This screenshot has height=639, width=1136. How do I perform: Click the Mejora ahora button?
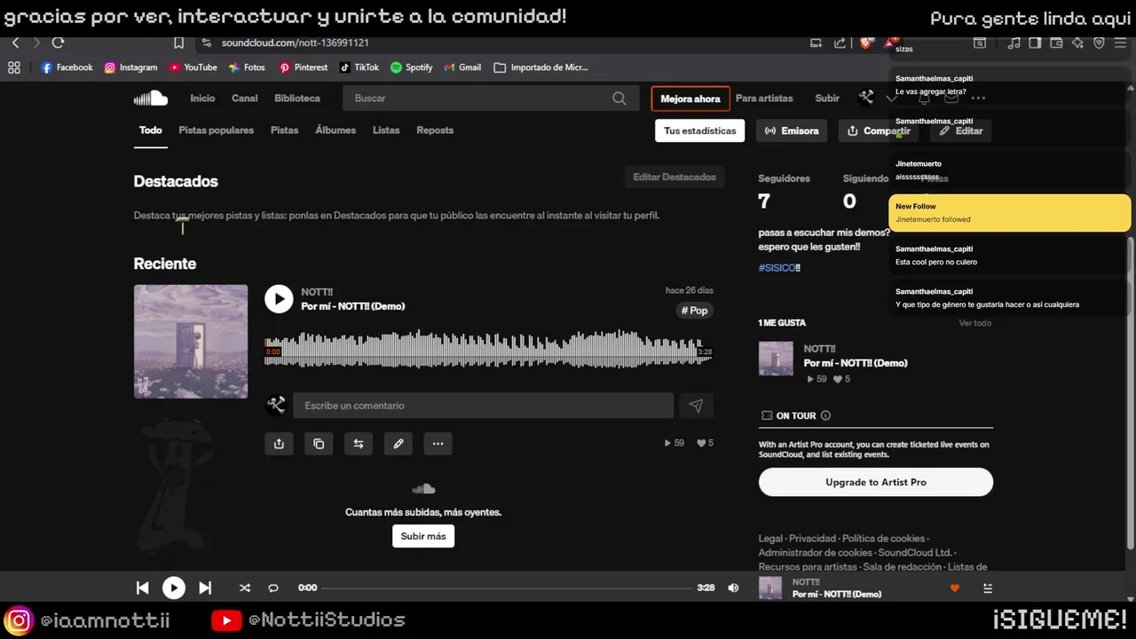click(x=690, y=99)
